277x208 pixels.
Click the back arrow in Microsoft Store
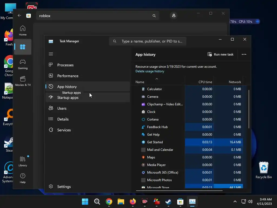coord(19,15)
